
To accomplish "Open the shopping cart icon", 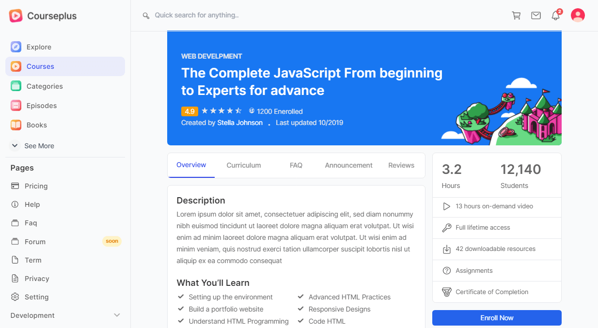I will click(516, 16).
